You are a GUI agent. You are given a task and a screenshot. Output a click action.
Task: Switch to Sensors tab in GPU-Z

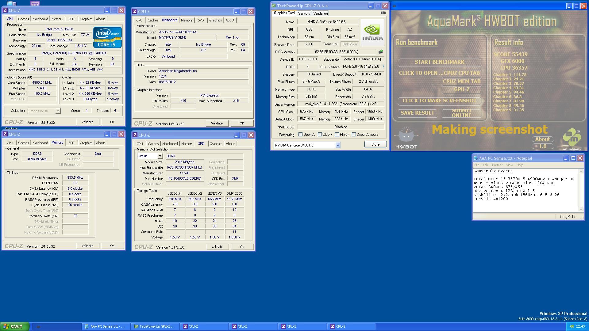[304, 13]
